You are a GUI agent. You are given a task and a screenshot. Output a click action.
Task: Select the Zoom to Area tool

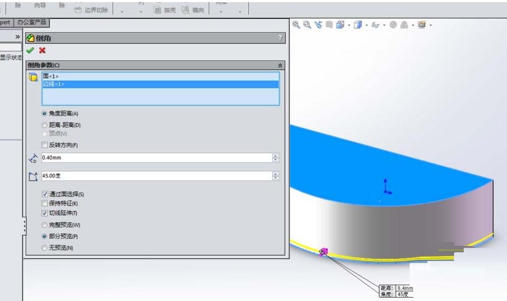click(307, 24)
